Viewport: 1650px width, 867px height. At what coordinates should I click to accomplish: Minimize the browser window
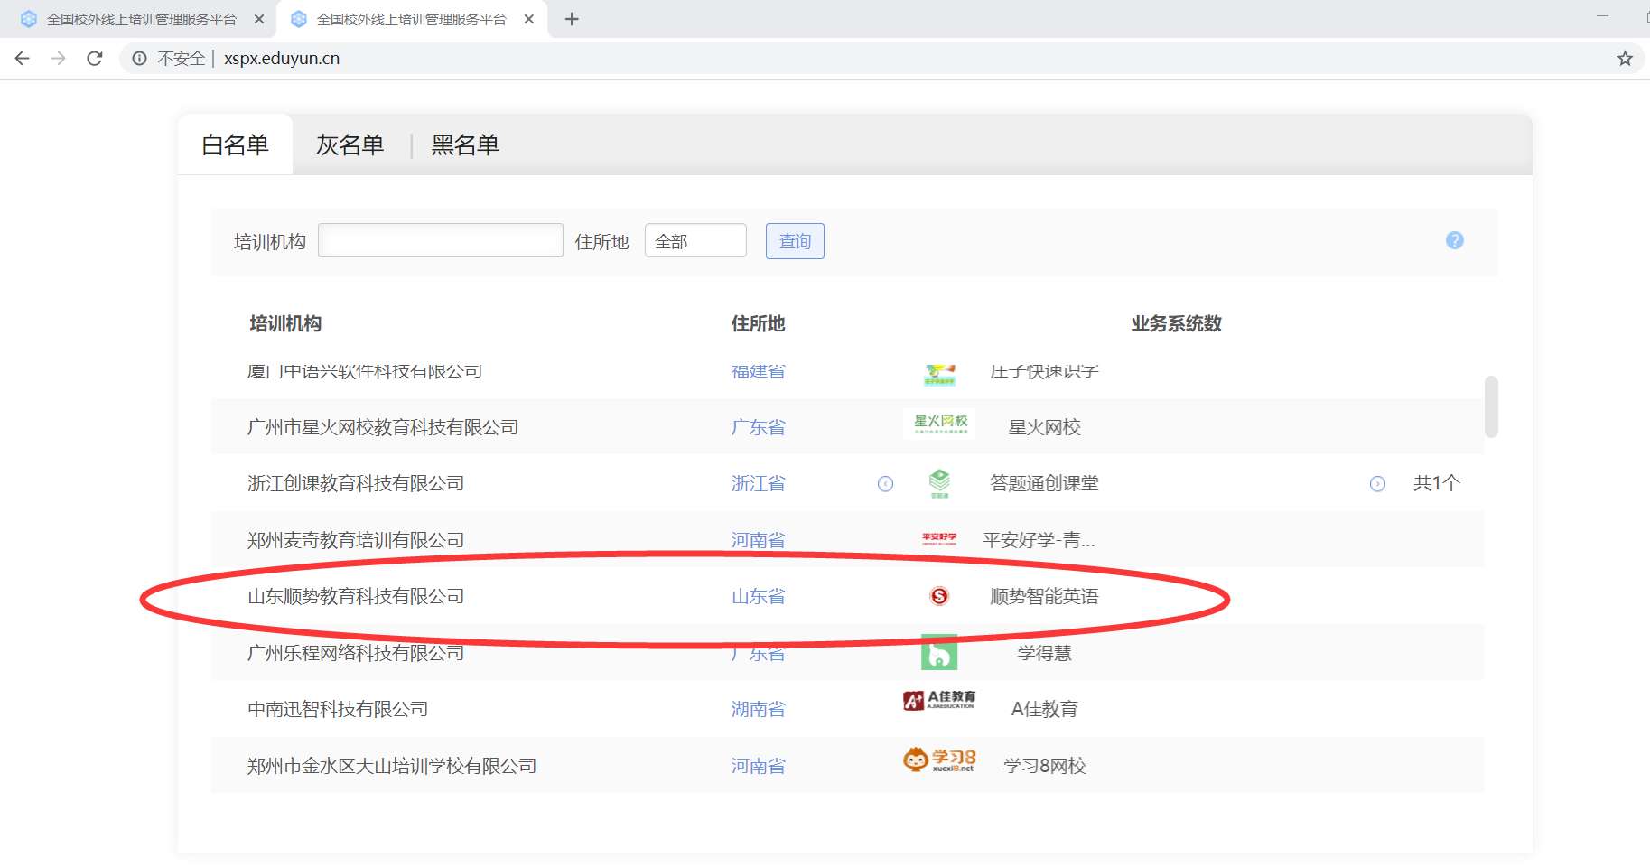tap(1602, 16)
